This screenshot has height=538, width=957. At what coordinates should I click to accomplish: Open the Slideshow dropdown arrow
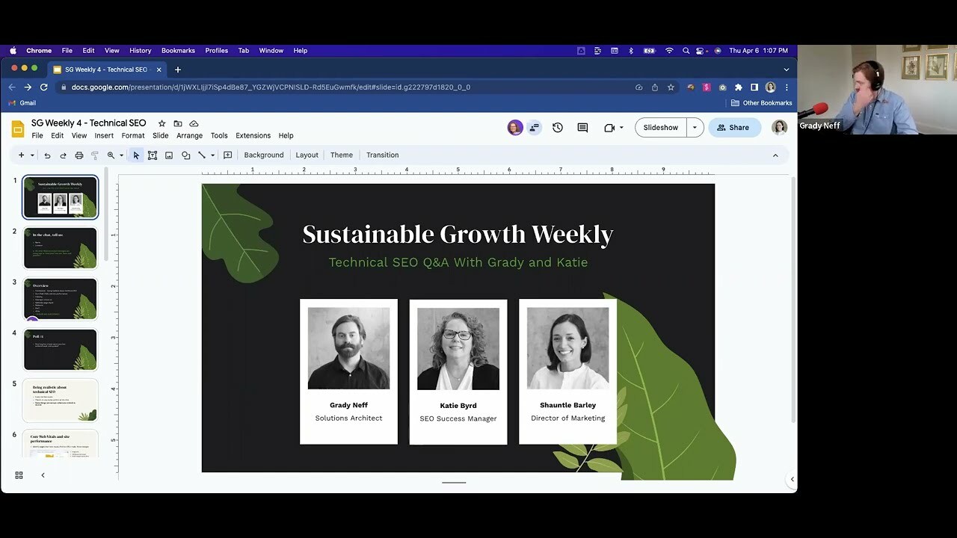(x=694, y=127)
